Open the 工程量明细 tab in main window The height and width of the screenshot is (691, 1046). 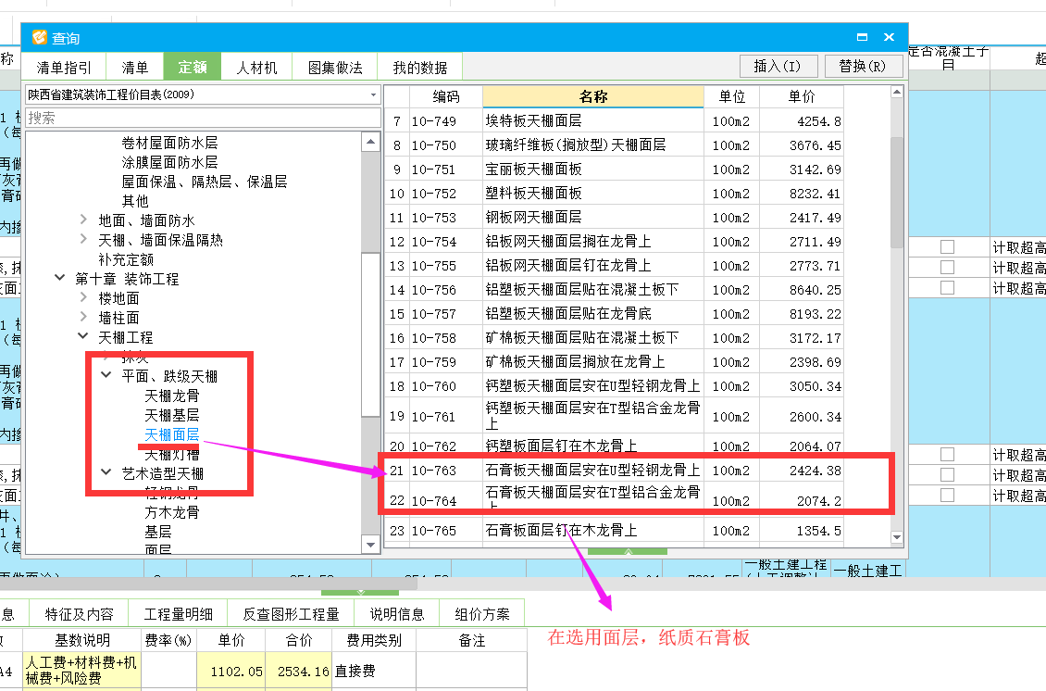tap(178, 613)
